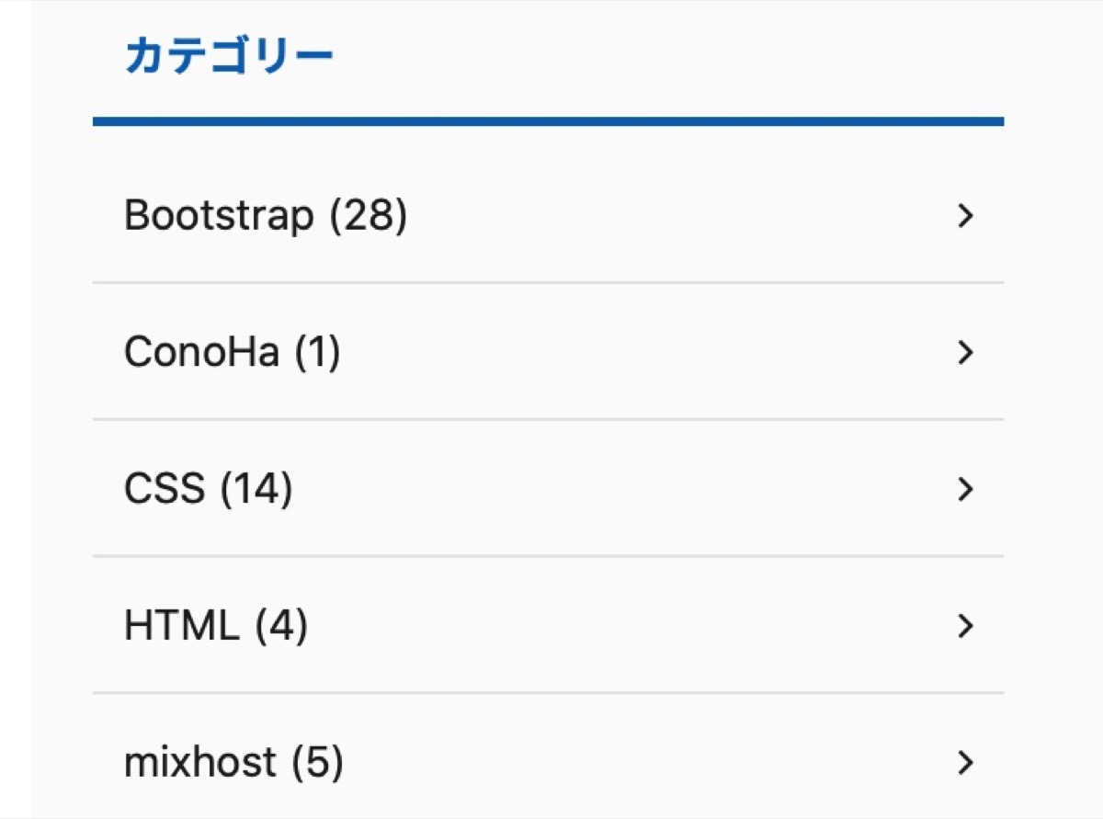
Task: Click the (4) count next to HTML
Action: (x=281, y=626)
